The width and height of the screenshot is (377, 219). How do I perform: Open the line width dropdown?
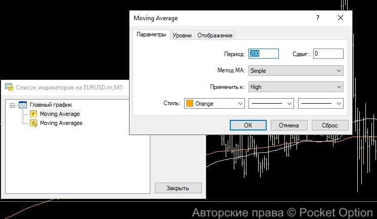321,103
